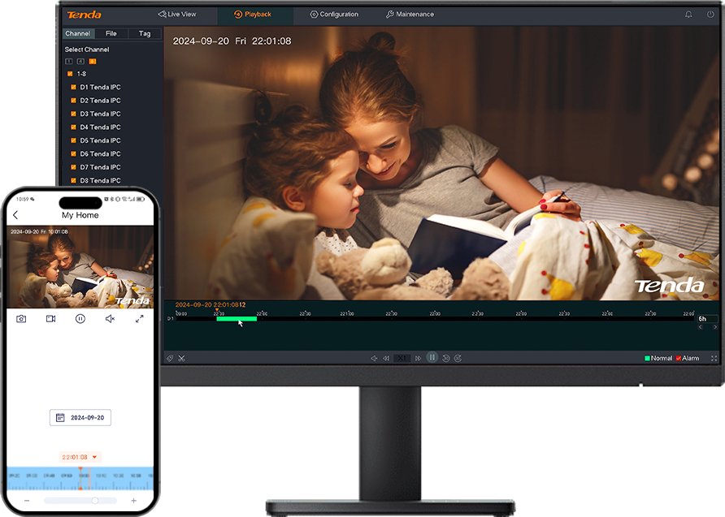The width and height of the screenshot is (725, 517).
Task: Click the green recording segment on timeline
Action: click(x=237, y=318)
